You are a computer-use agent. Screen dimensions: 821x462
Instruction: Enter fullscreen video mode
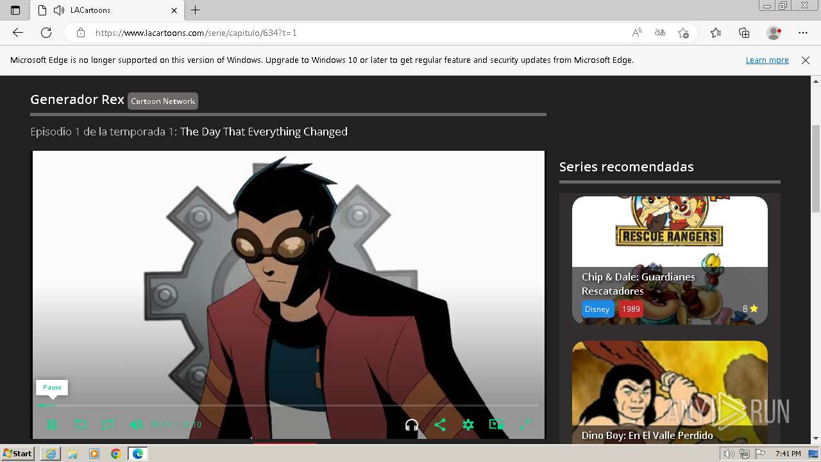(x=525, y=424)
